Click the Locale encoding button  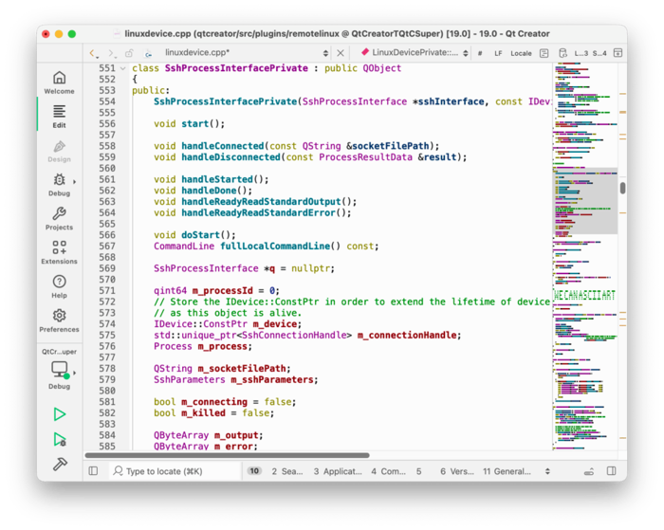[521, 53]
